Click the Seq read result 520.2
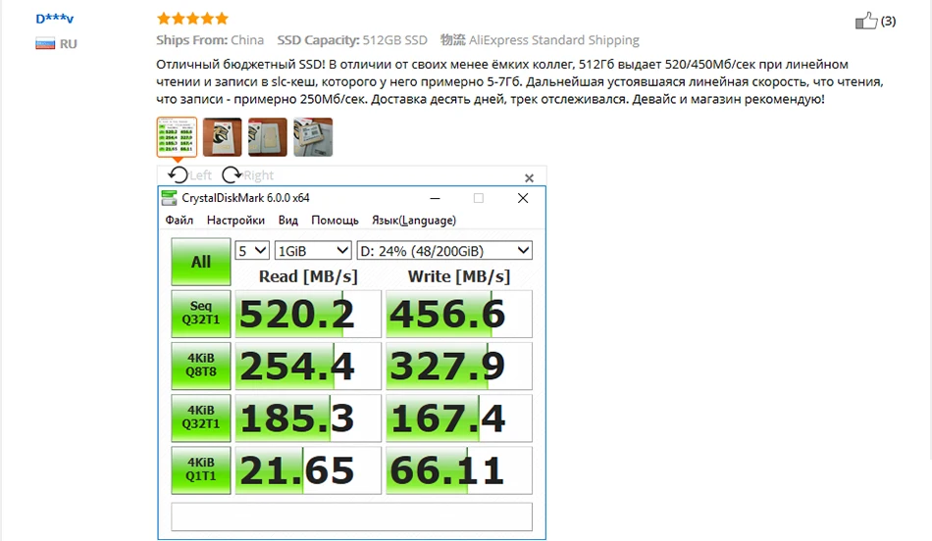 point(308,314)
